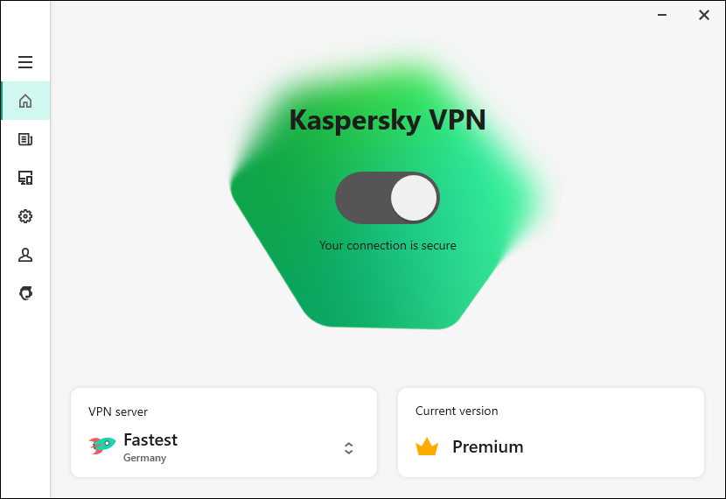Viewport: 726px width, 499px height.
Task: Click the gold crown Premium icon
Action: 427,447
